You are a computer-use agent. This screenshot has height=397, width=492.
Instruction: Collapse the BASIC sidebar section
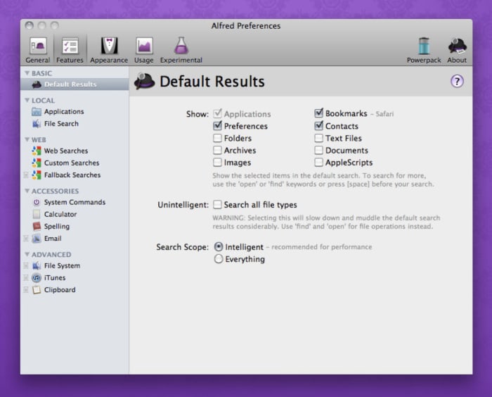click(x=27, y=73)
